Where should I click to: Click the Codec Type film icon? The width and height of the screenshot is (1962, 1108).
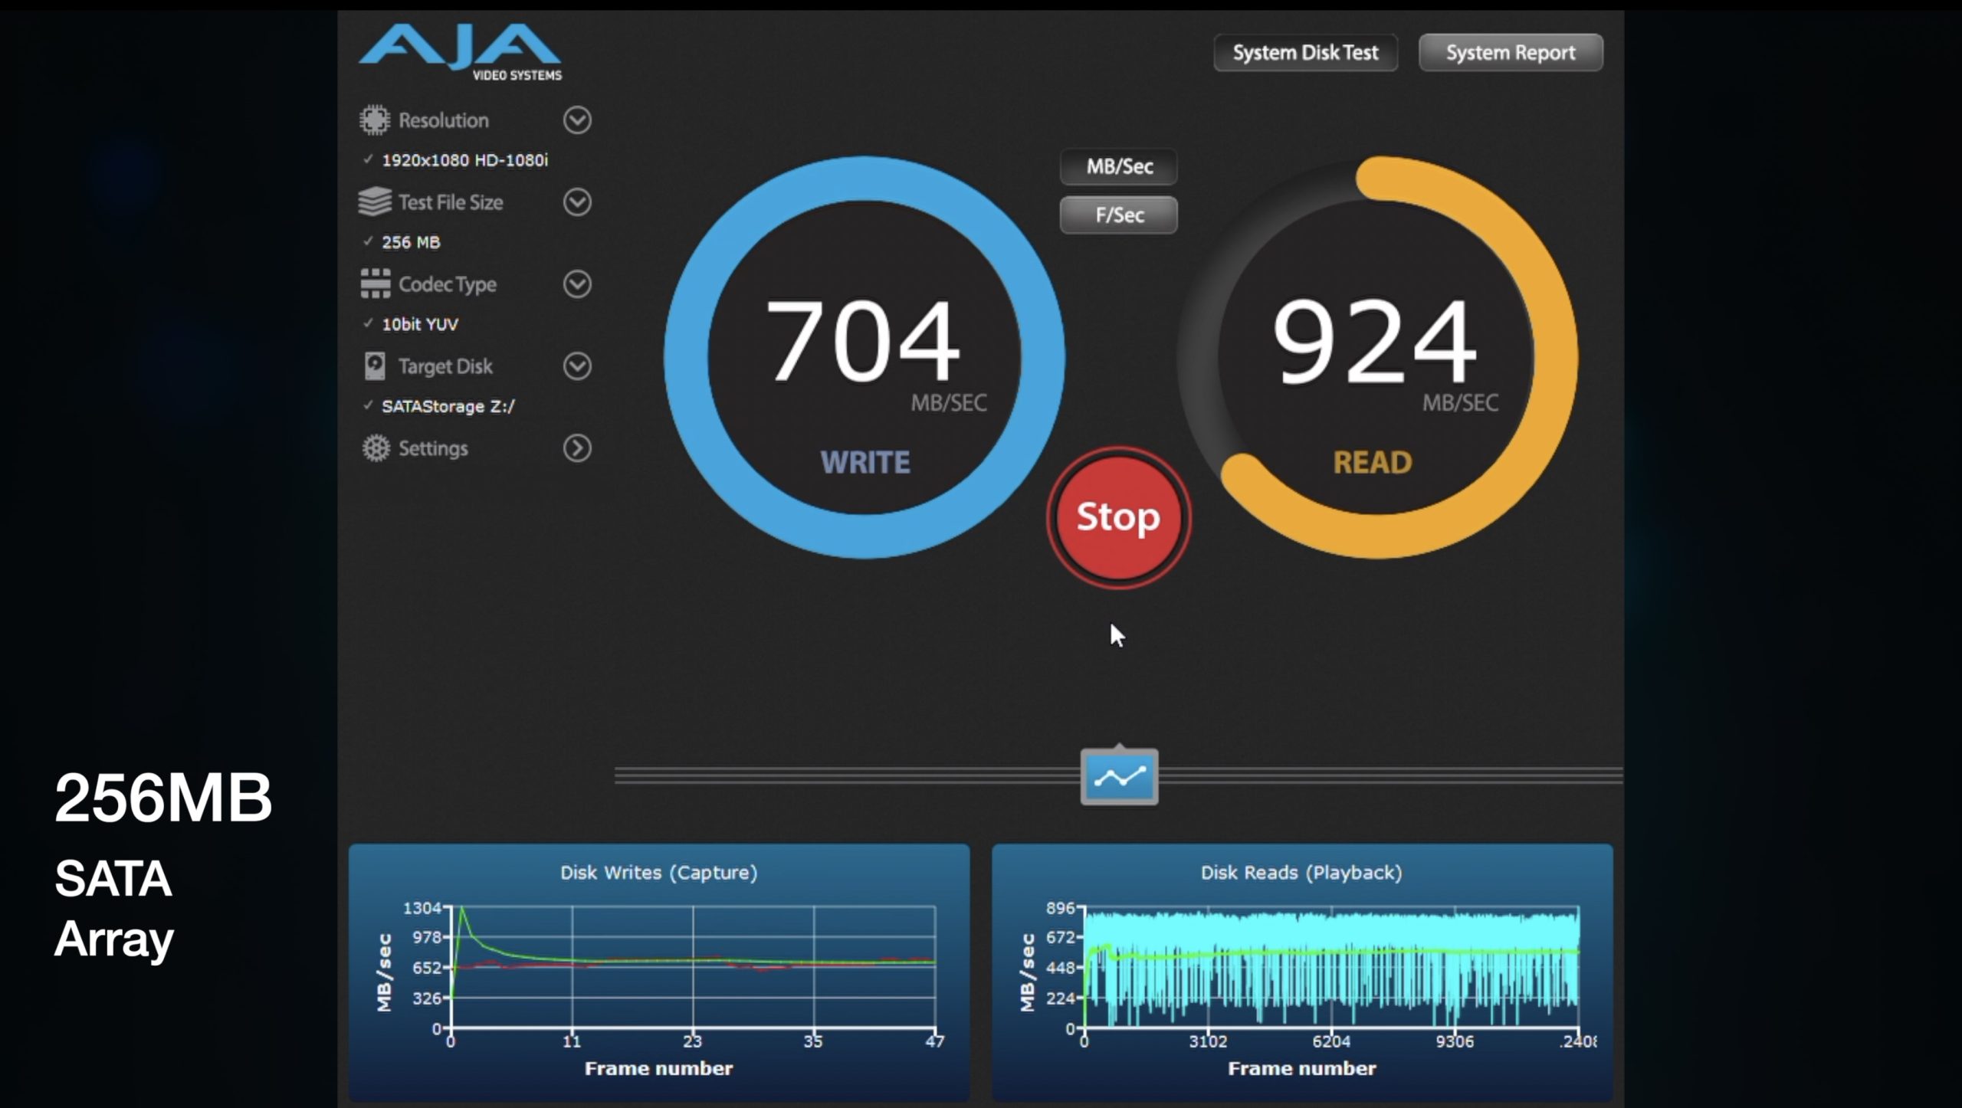(x=375, y=284)
